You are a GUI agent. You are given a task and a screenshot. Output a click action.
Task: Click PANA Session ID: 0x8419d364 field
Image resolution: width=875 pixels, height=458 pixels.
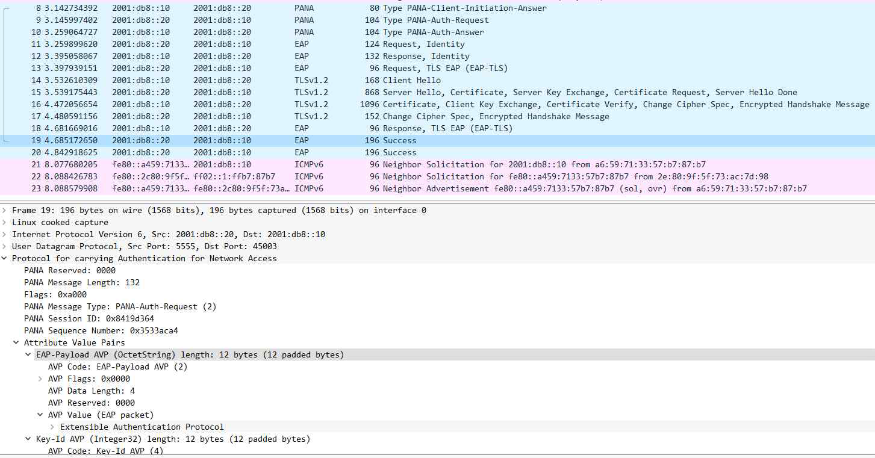(x=89, y=318)
